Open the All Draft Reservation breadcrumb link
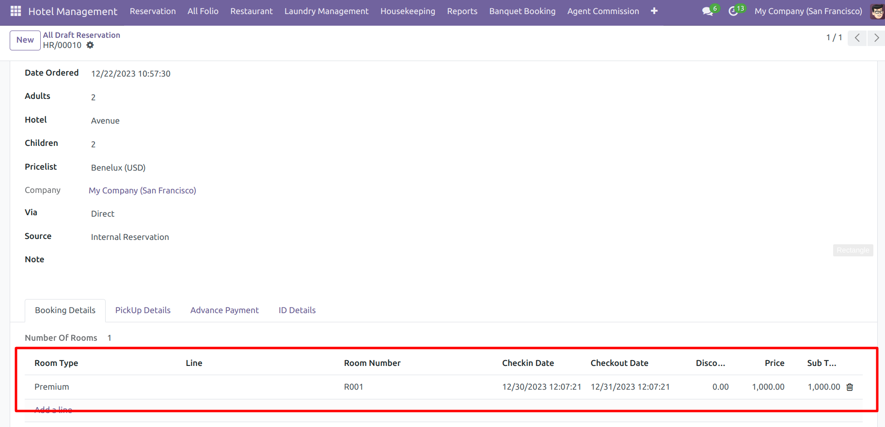This screenshot has height=427, width=885. (x=81, y=35)
